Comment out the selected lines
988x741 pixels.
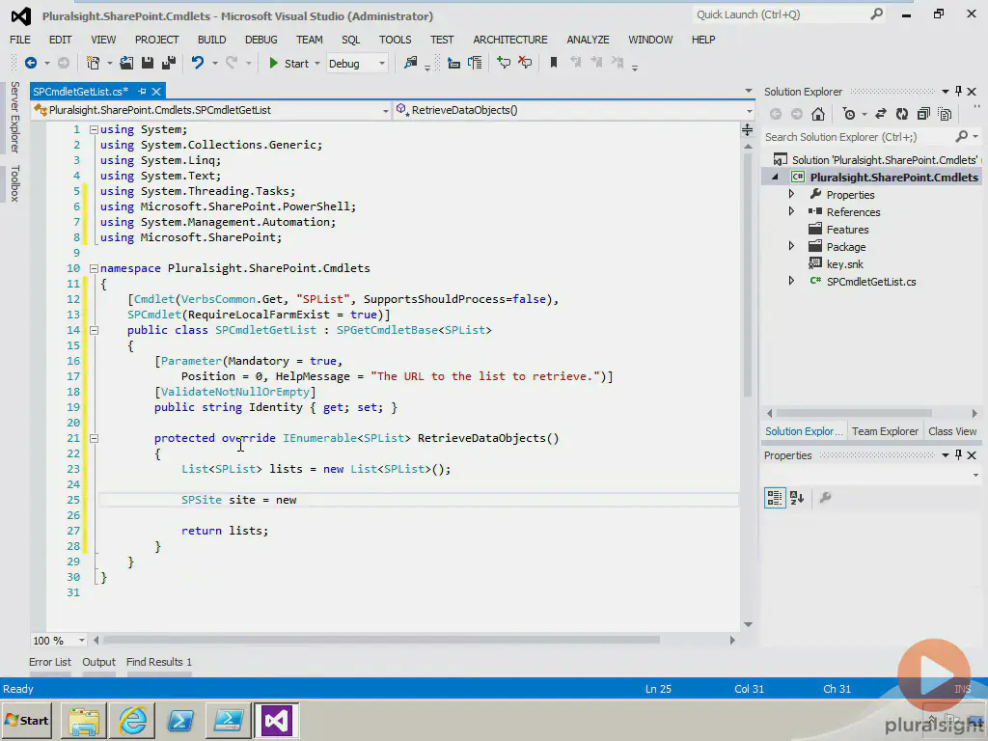coord(504,63)
